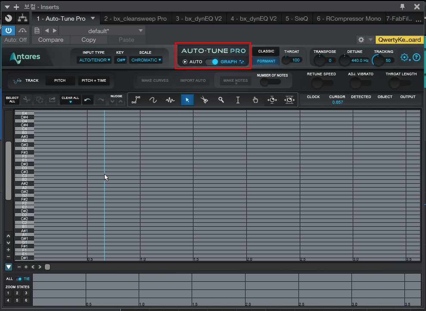Open host plugin gear settings
This screenshot has height=311, width=426.
361,40
